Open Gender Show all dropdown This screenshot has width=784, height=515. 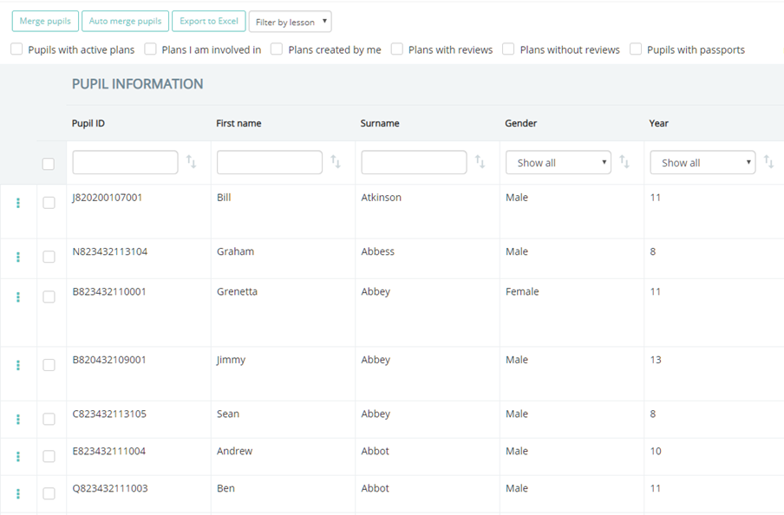[x=559, y=162]
